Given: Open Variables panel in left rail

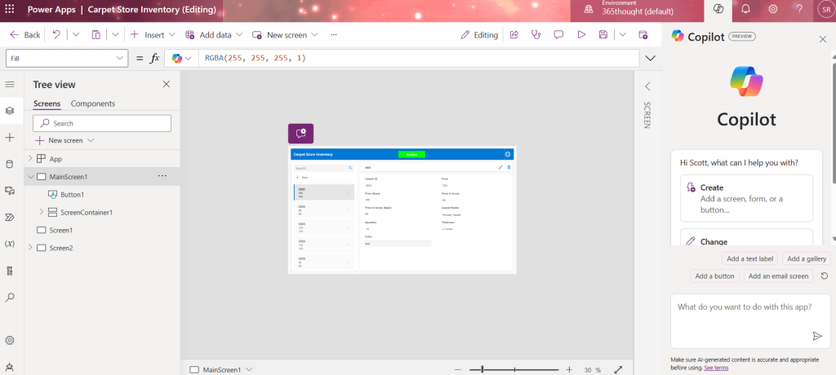Looking at the screenshot, I should pos(10,244).
